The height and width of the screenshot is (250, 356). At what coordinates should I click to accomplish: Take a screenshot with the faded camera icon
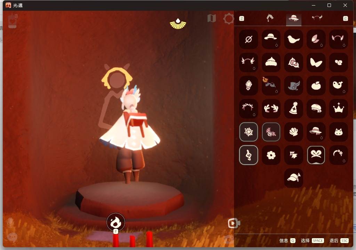pyautogui.click(x=229, y=240)
